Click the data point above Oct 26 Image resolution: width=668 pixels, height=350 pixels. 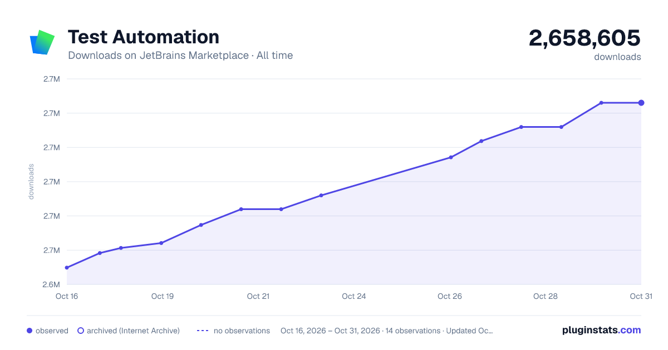451,157
